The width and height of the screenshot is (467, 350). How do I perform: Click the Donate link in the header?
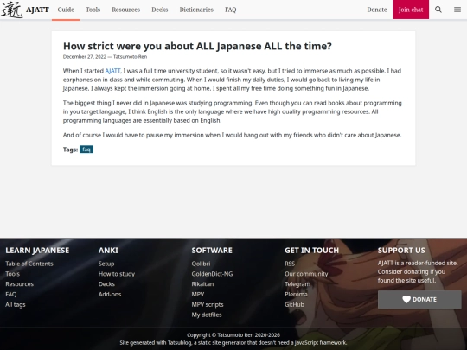pyautogui.click(x=377, y=10)
